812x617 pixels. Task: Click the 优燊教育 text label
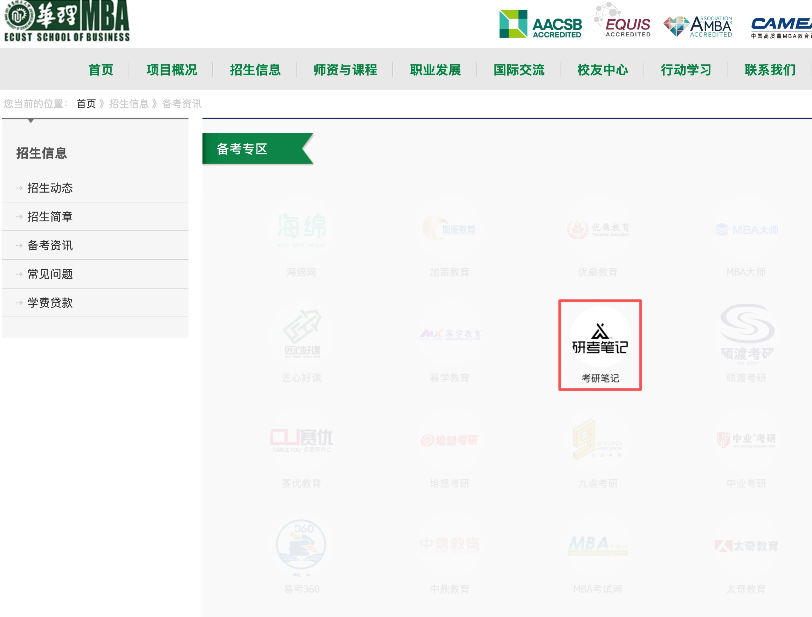click(x=598, y=272)
